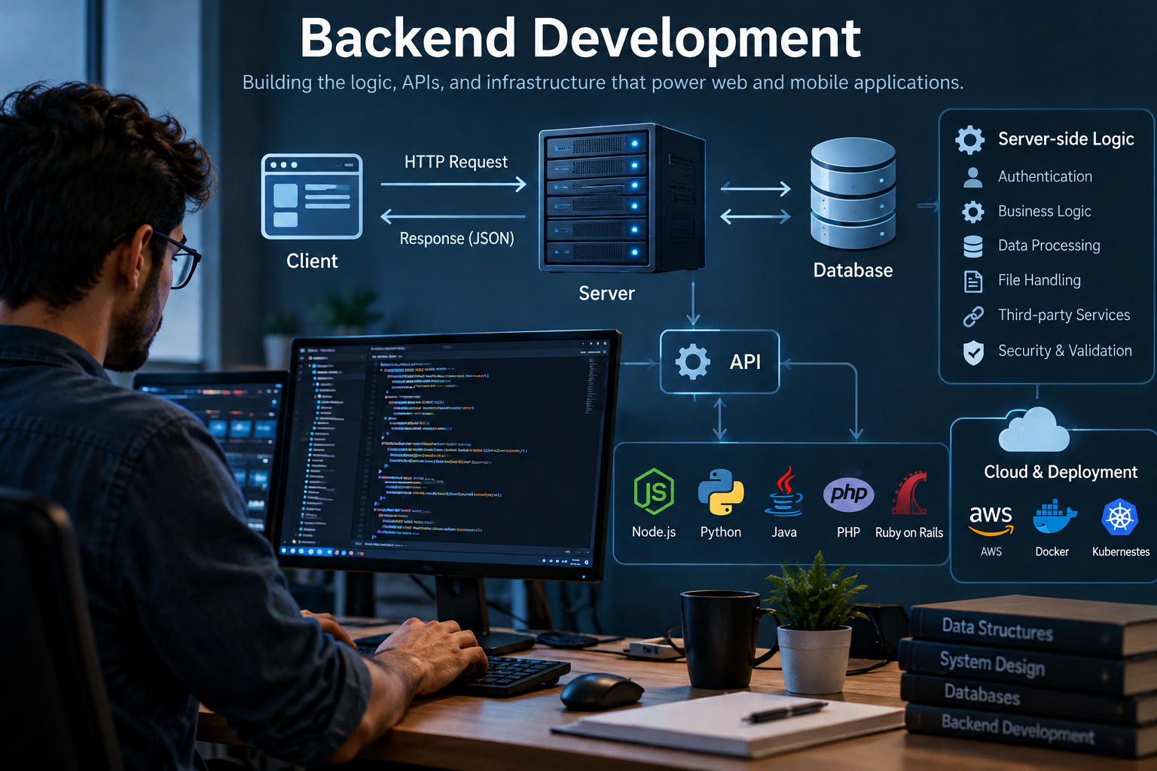
Task: Click the 'Response (JSON)' label
Action: tap(456, 239)
